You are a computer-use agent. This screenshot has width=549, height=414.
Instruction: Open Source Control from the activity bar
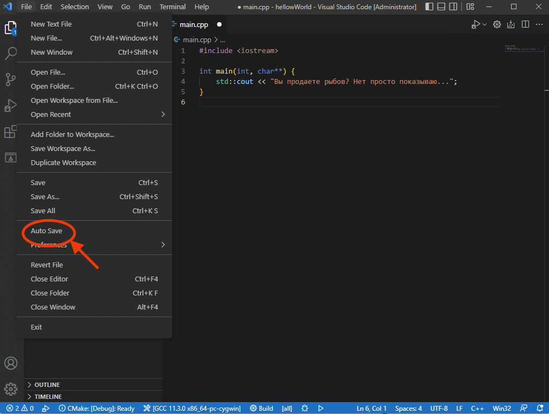(x=11, y=80)
